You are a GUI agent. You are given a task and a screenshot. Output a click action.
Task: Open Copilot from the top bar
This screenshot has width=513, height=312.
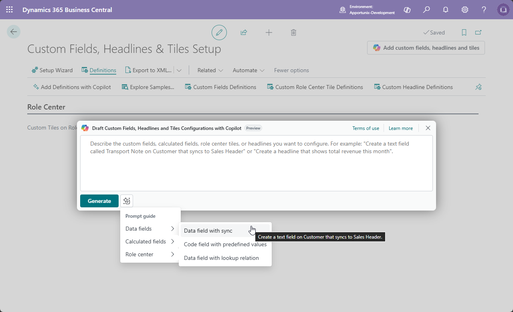[407, 10]
